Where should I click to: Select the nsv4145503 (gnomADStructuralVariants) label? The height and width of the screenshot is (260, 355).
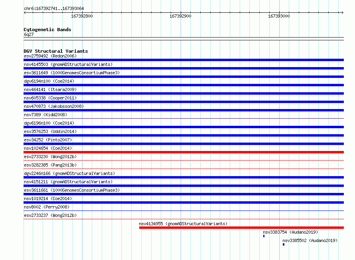click(68, 64)
